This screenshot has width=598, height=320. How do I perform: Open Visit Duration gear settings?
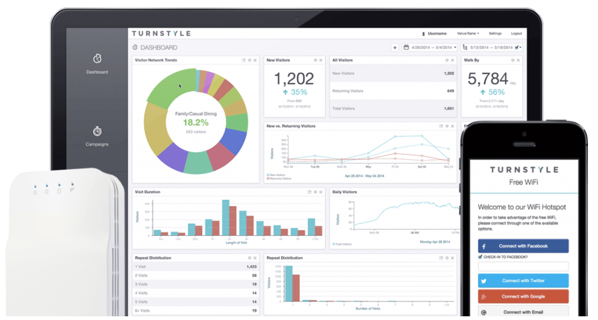(315, 192)
